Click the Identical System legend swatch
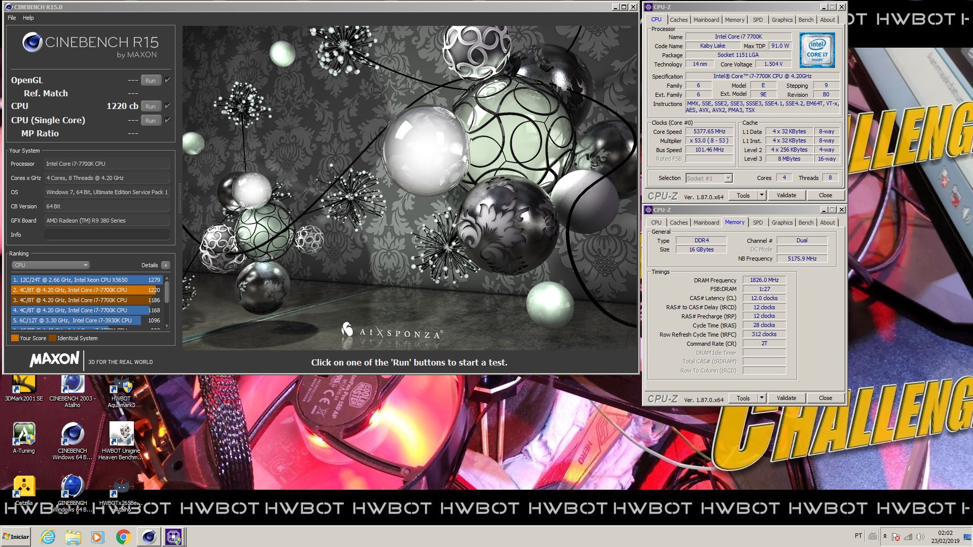 tap(52, 338)
